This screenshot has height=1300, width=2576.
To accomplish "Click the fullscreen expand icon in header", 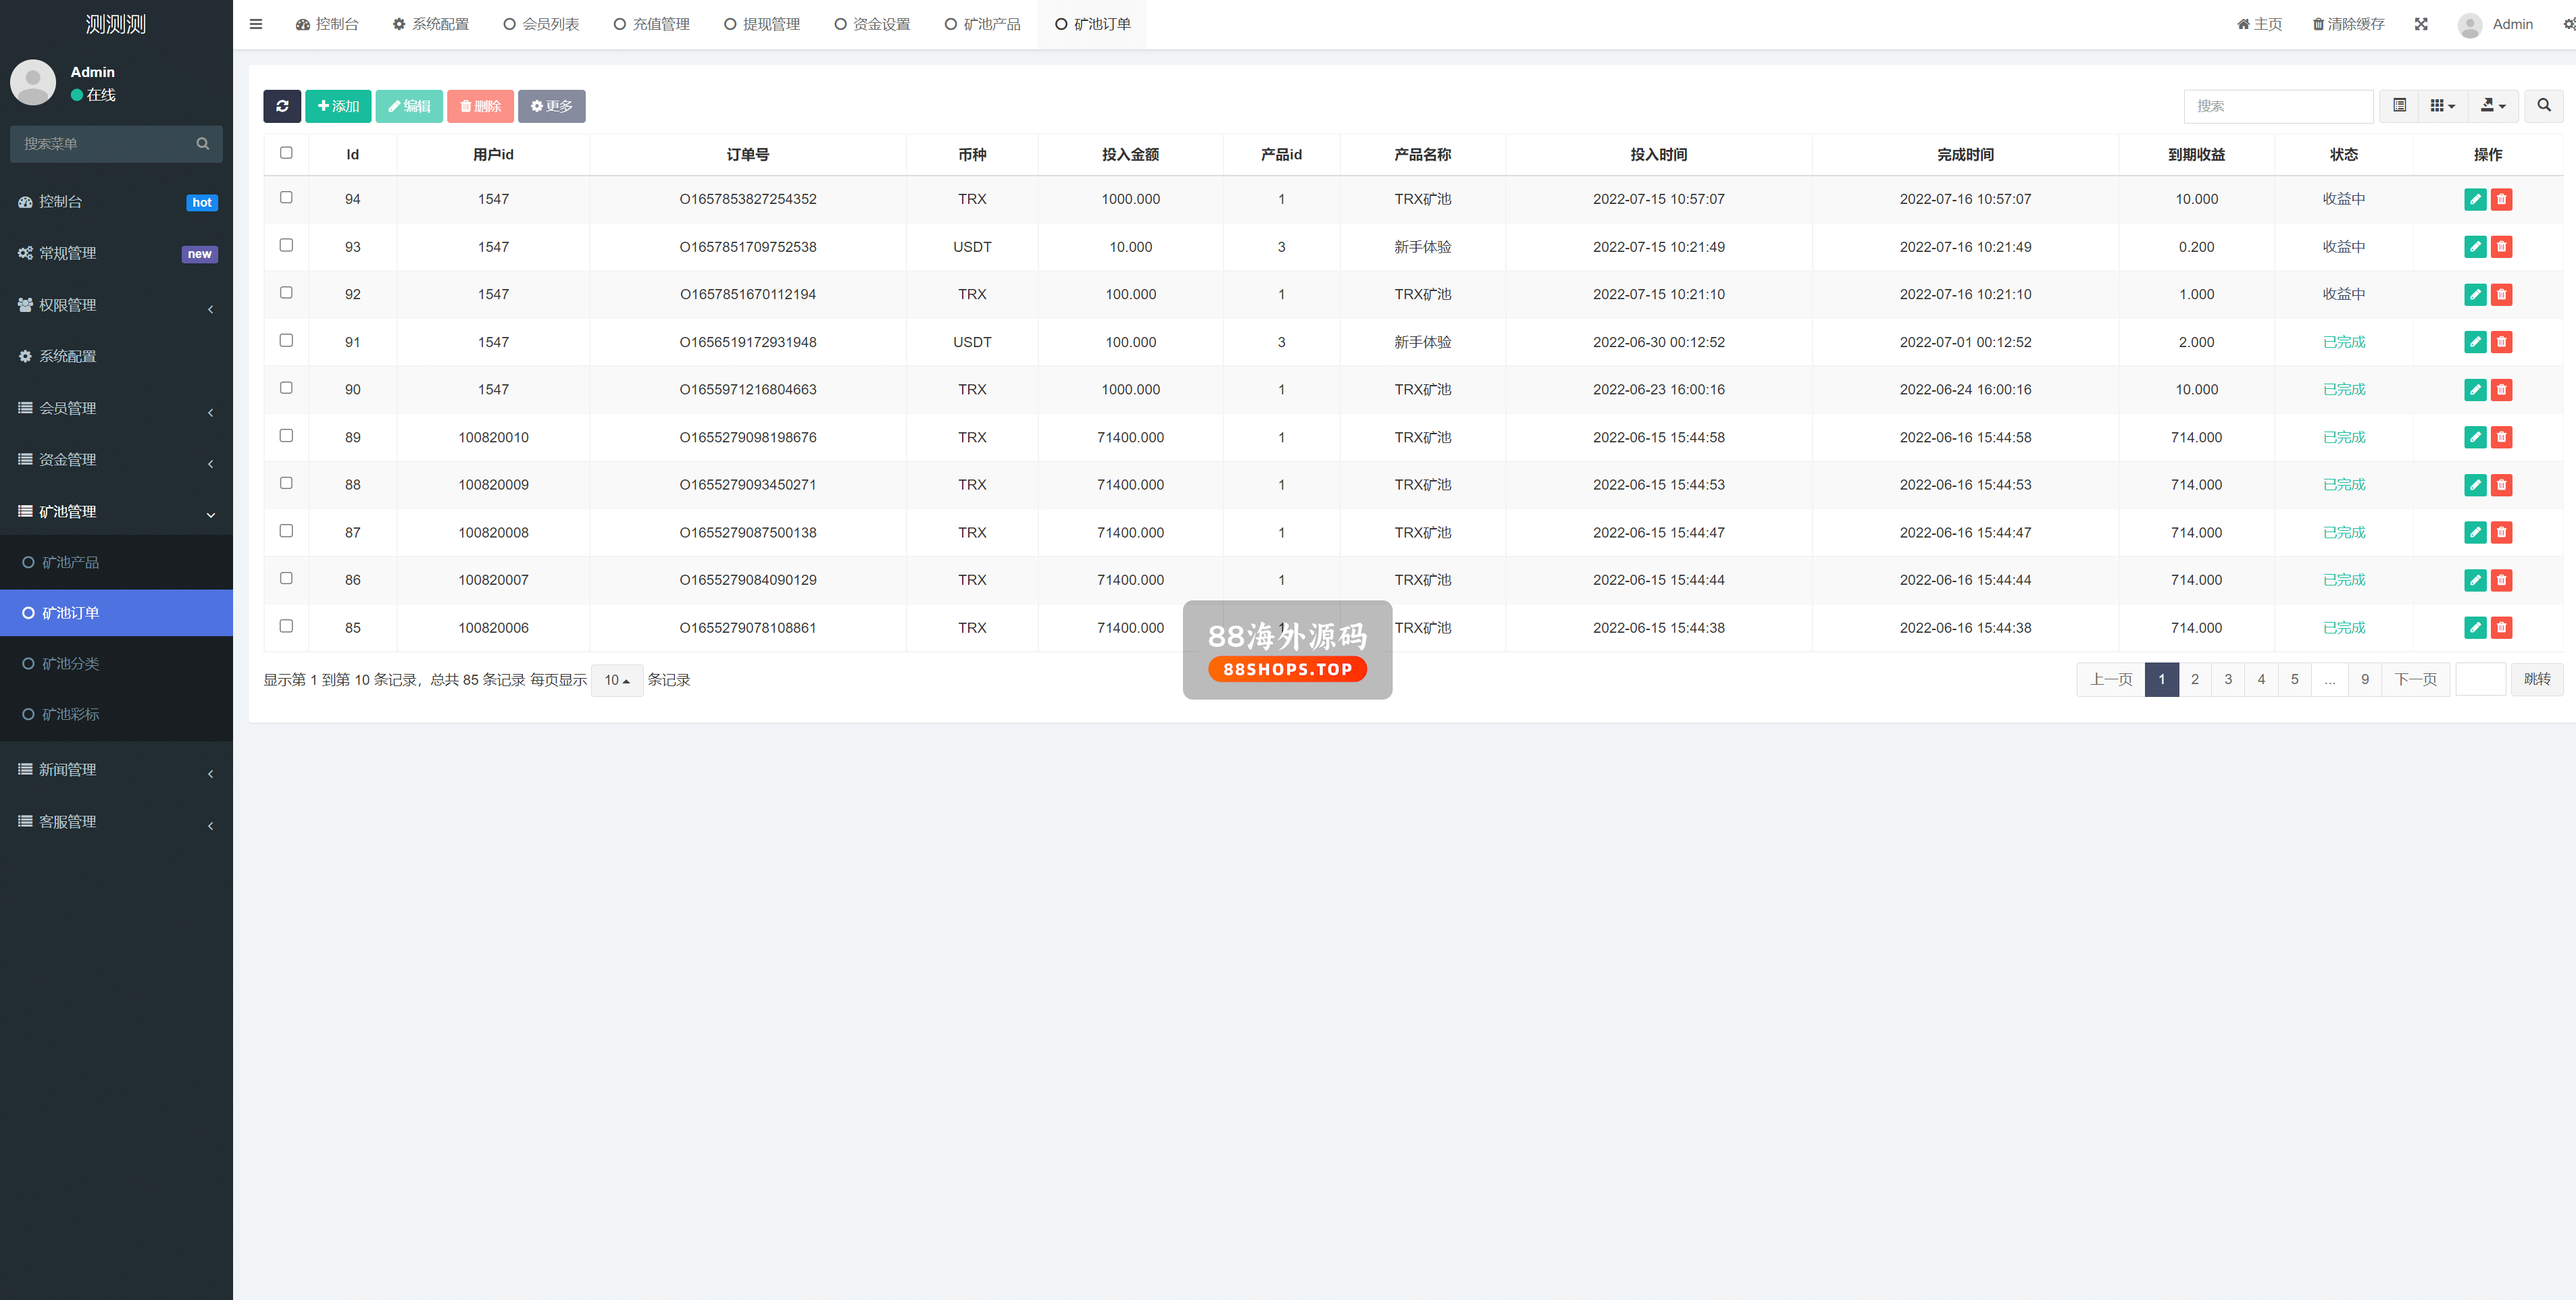I will tap(2421, 24).
